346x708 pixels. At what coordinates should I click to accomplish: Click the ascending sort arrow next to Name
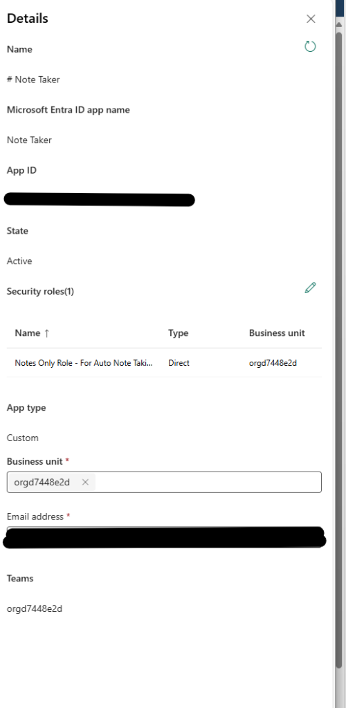[46, 333]
